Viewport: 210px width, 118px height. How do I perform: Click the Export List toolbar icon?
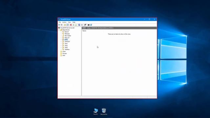point(76,25)
